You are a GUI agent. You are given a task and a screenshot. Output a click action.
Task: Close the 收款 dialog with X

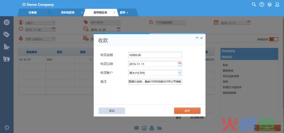click(x=202, y=38)
